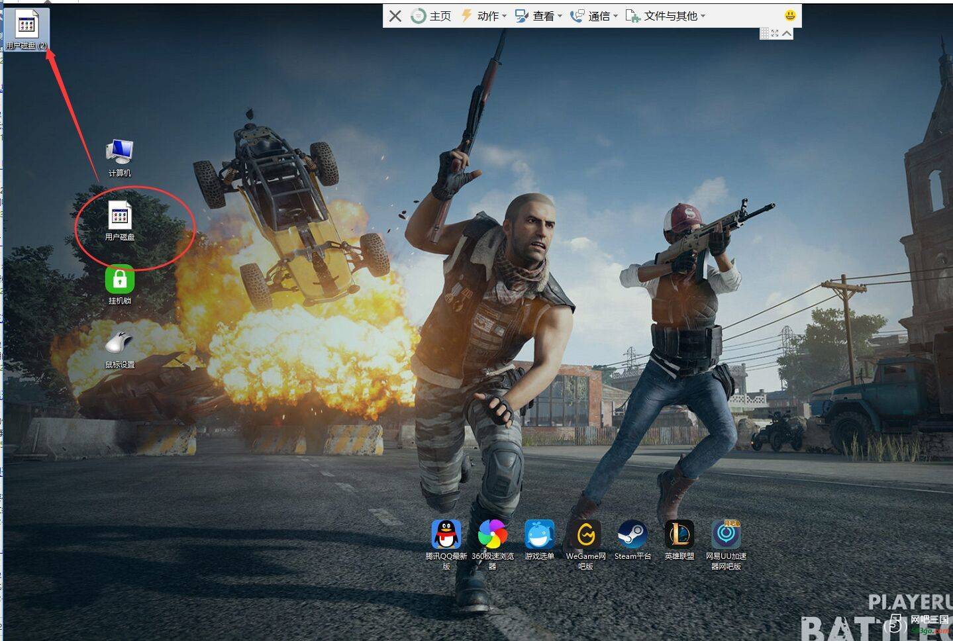Viewport: 953px width, 641px height.
Task: Open 网易UU加速器网吧版 icon
Action: [726, 544]
